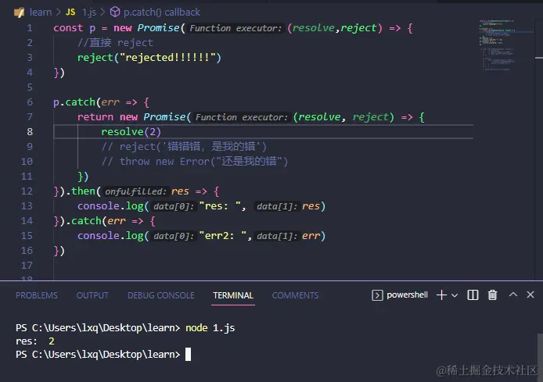The image size is (543, 382).
Task: Maximize panel with the up chevron
Action: point(513,295)
